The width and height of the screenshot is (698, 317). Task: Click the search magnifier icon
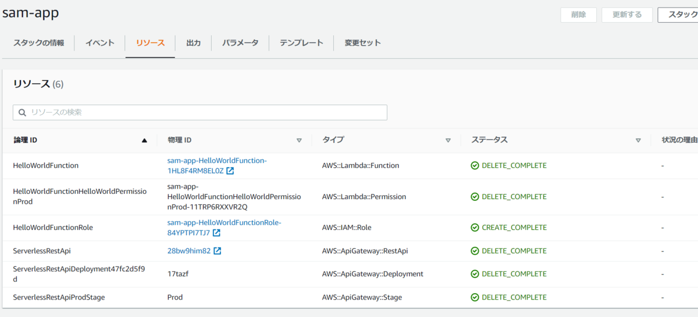(x=23, y=113)
